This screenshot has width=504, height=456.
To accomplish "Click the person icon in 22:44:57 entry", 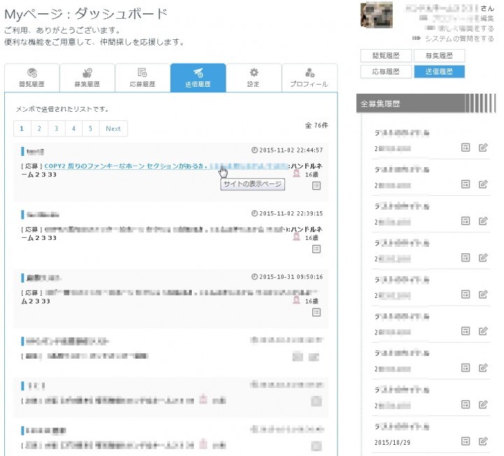I will coord(296,173).
